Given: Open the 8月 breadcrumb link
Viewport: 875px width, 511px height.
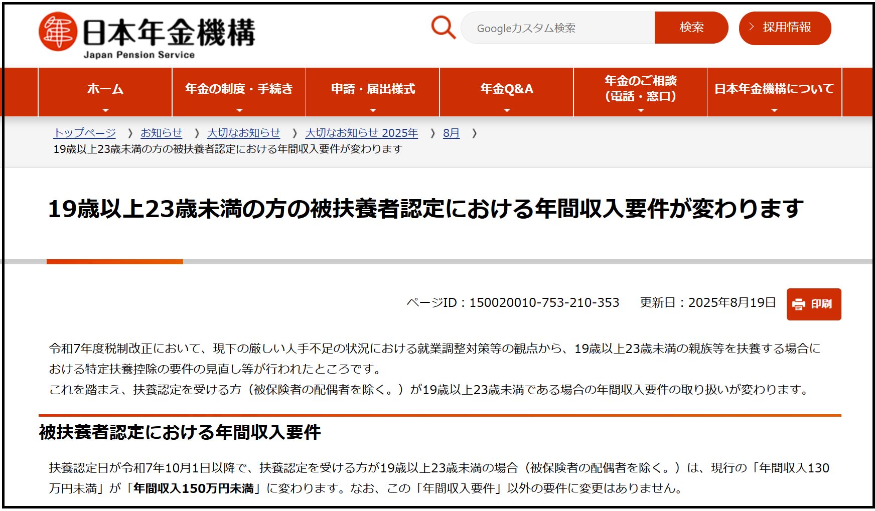Looking at the screenshot, I should tap(451, 133).
